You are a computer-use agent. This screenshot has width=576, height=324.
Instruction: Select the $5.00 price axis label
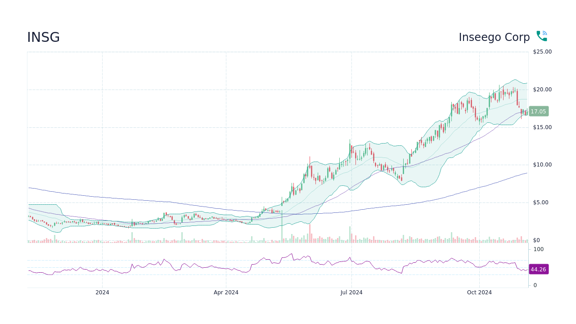click(540, 202)
